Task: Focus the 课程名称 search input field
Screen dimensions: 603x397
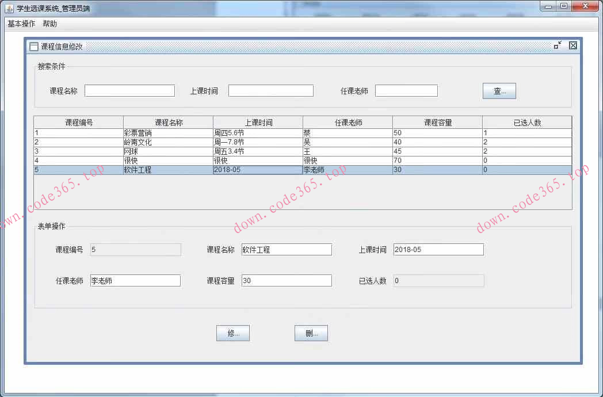Action: click(129, 91)
